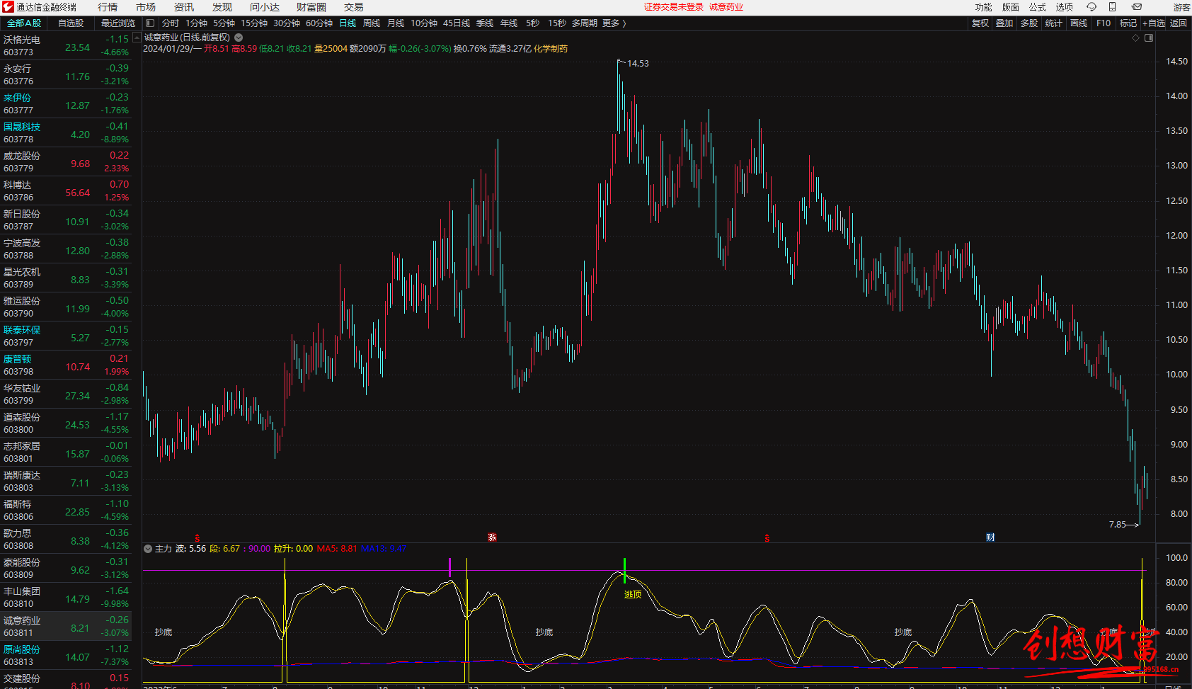Open the 行情 menu

pos(108,7)
